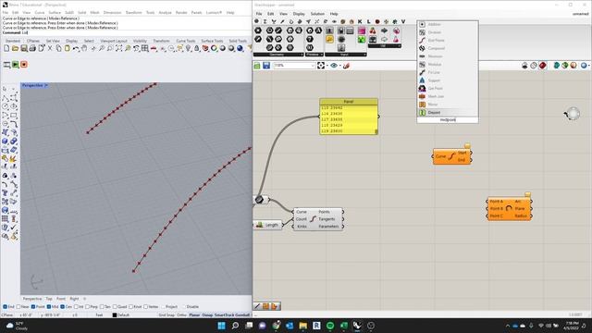Click the black Default layer color swatch
The height and width of the screenshot is (333, 592).
click(115, 314)
